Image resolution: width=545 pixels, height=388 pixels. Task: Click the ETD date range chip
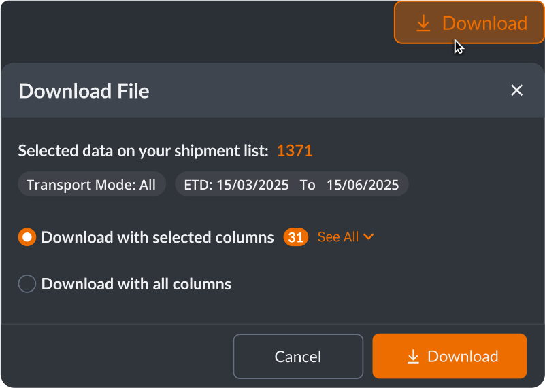point(292,185)
